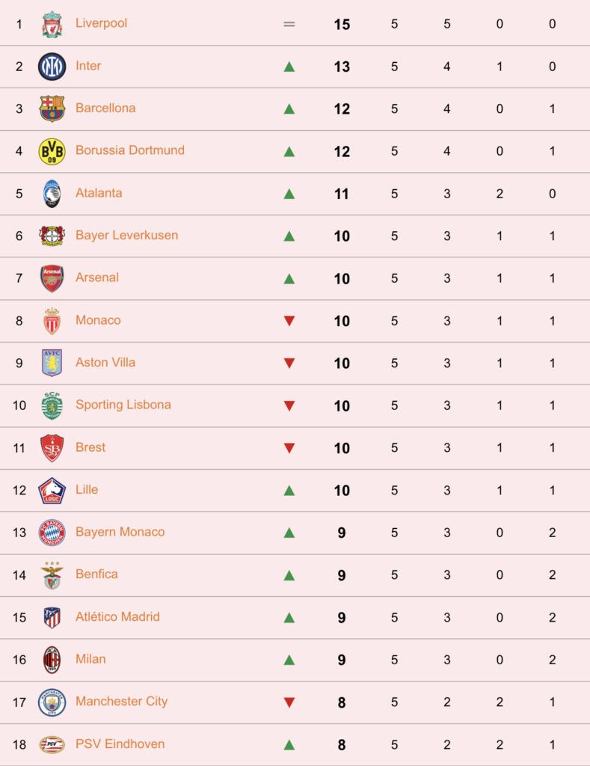This screenshot has height=766, width=590.
Task: Click the Benfica team name
Action: coord(96,574)
